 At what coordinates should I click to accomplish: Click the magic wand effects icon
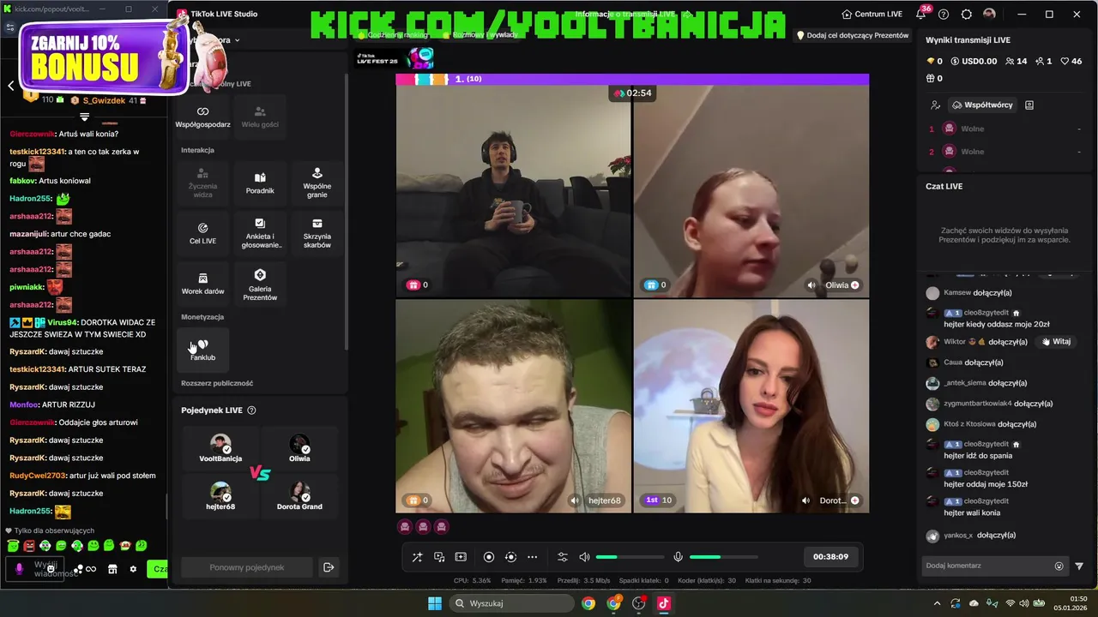pos(417,557)
